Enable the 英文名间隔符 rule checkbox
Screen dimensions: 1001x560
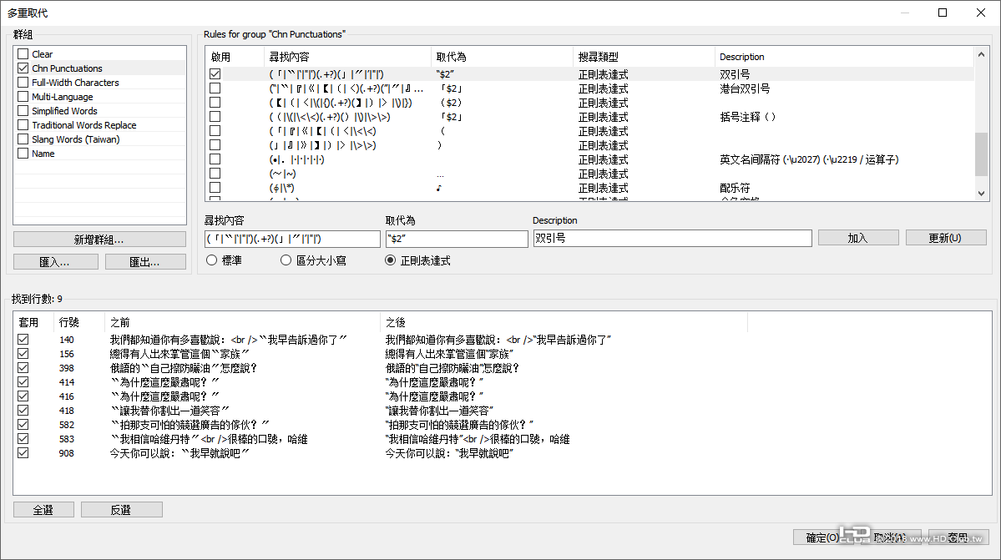[x=215, y=159]
